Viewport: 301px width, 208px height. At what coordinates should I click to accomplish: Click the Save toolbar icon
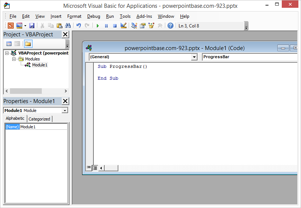point(32,26)
